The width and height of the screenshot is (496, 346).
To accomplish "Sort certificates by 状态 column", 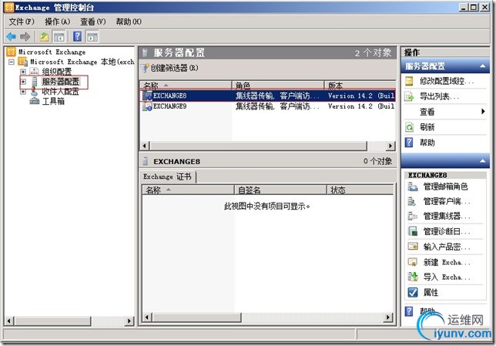I will coord(360,190).
